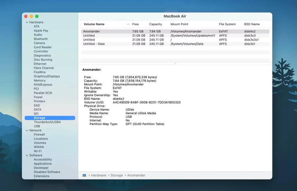The height and width of the screenshot is (191, 297).
Task: Select Printers in the sidebar
Action: tap(39, 101)
